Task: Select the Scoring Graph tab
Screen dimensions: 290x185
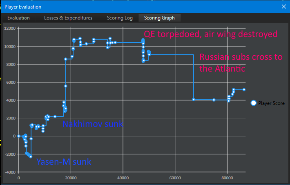Action: point(159,18)
